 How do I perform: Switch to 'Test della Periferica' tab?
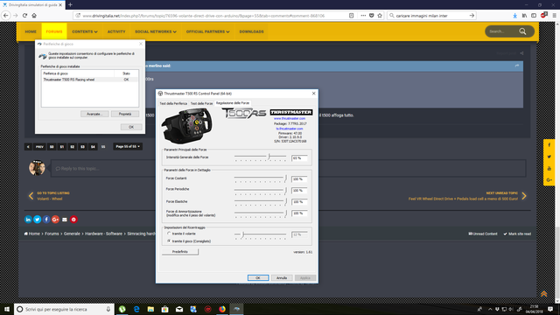(x=173, y=103)
